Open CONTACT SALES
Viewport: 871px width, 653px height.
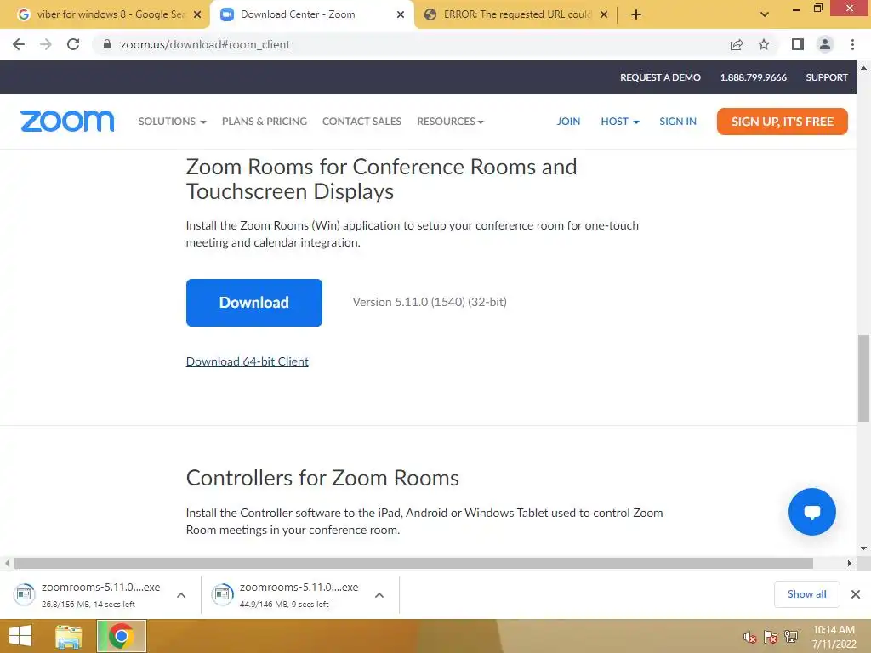click(x=361, y=121)
